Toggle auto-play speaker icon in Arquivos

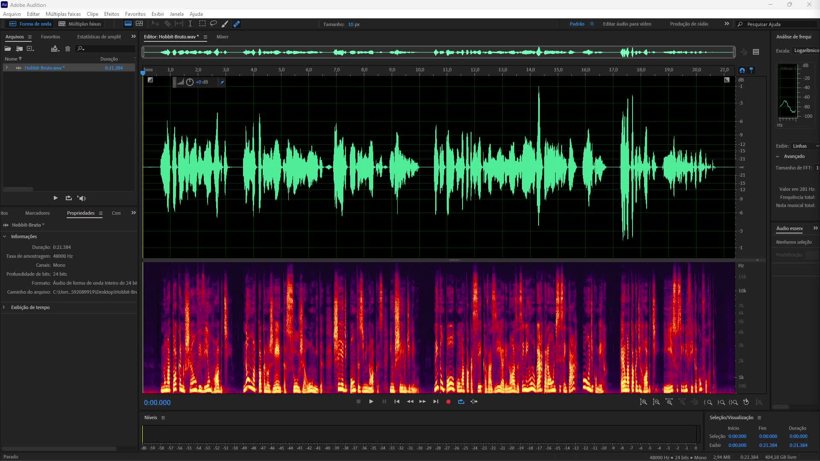click(x=82, y=198)
